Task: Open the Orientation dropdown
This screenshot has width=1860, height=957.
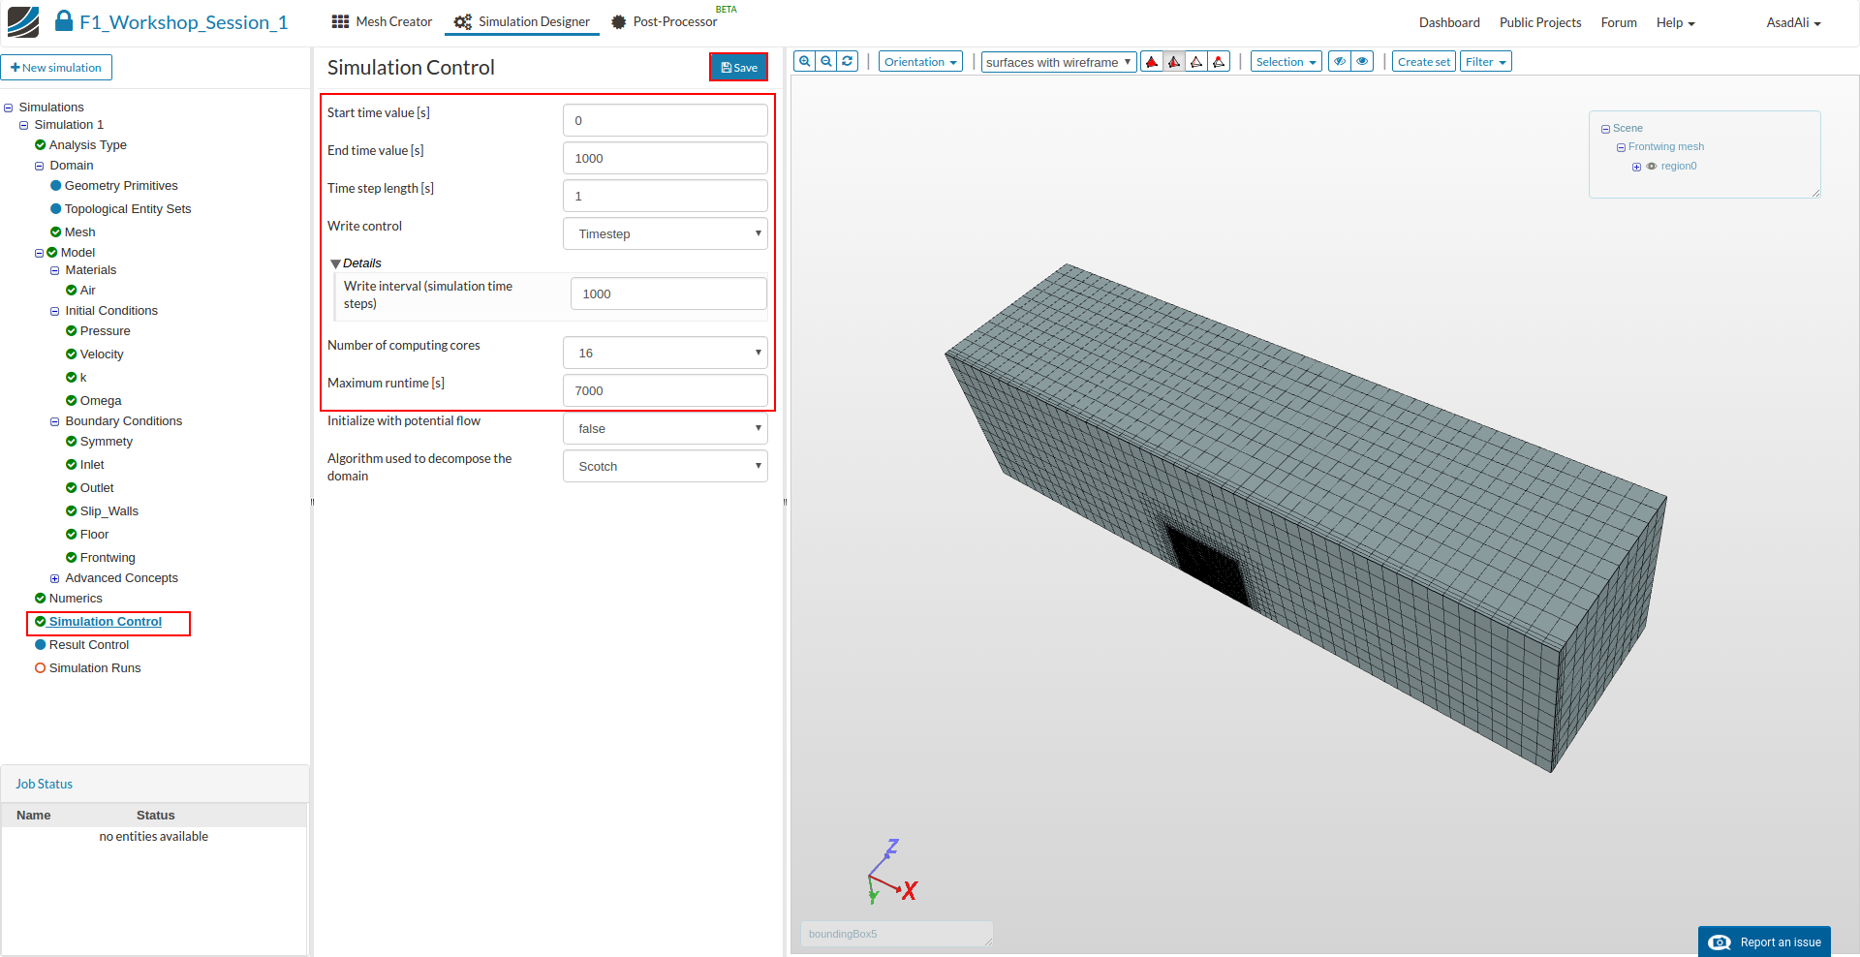Action: click(x=920, y=62)
